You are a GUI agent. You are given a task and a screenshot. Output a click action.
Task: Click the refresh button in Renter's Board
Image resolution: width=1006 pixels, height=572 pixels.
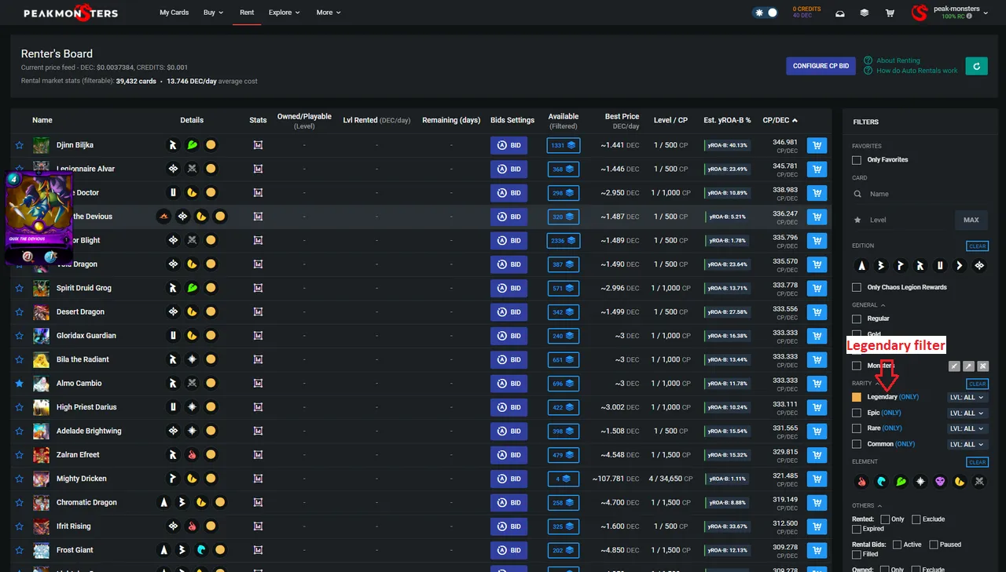tap(976, 66)
